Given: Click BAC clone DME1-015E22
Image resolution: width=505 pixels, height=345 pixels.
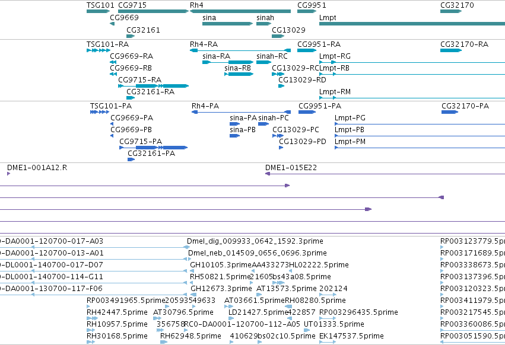Looking at the screenshot, I should (x=291, y=168).
